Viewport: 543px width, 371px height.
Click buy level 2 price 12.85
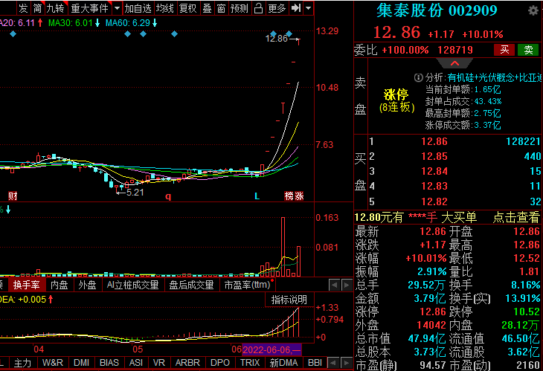434,156
